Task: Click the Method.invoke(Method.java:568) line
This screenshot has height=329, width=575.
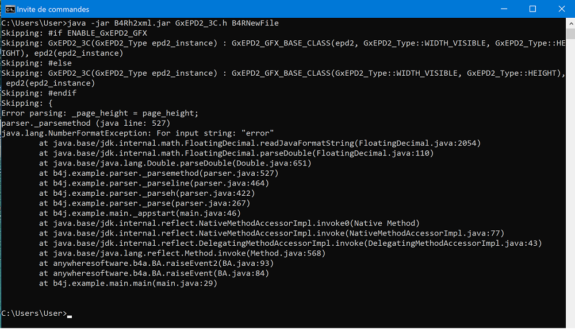Action: [x=182, y=253]
